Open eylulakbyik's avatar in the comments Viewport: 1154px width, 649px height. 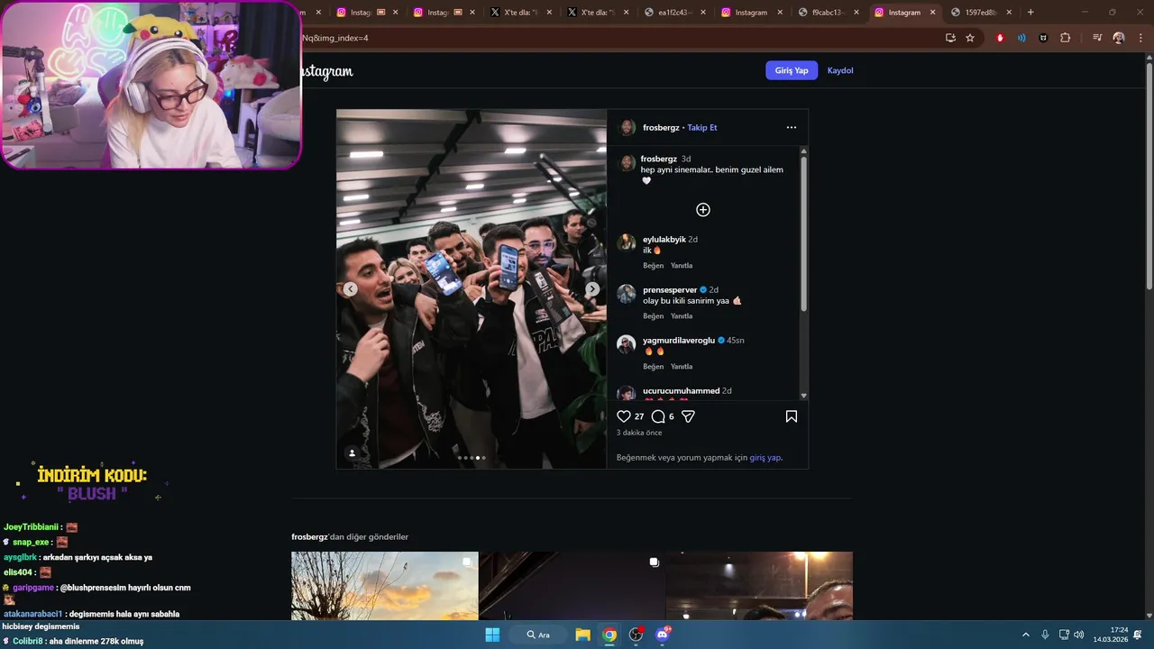click(627, 242)
